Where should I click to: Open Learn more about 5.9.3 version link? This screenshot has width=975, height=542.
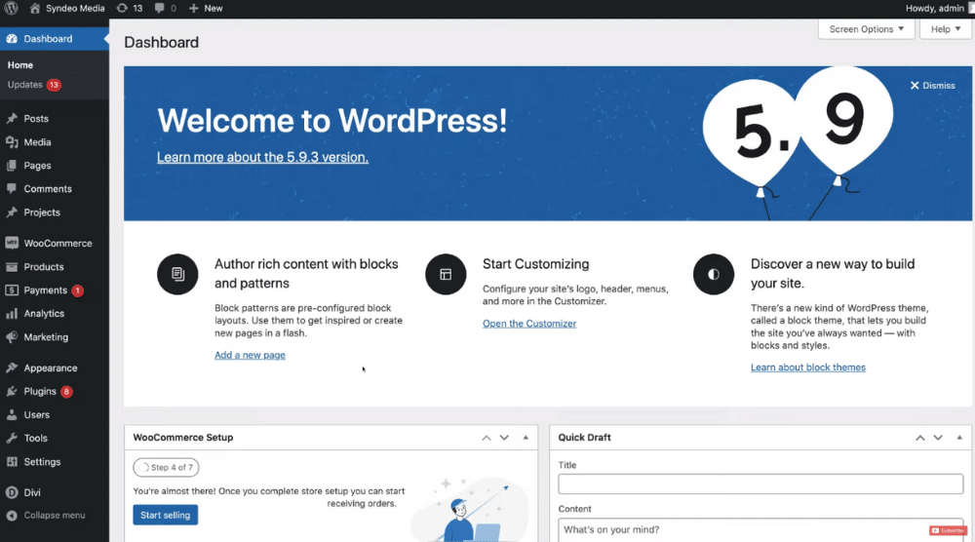pos(262,157)
